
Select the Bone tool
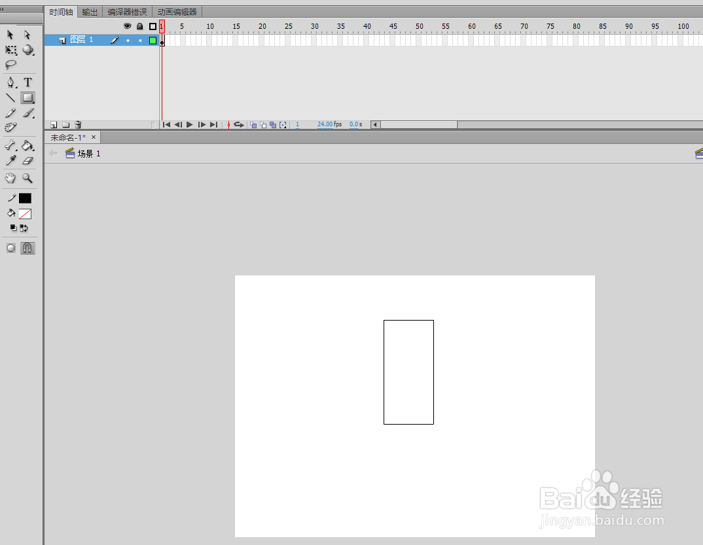(9, 145)
